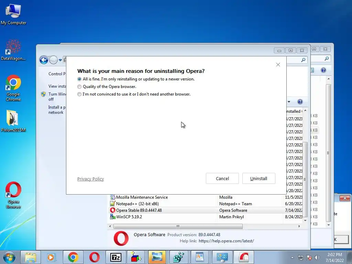Open Chrome from the taskbar
This screenshot has height=264, width=352.
[x=73, y=257]
